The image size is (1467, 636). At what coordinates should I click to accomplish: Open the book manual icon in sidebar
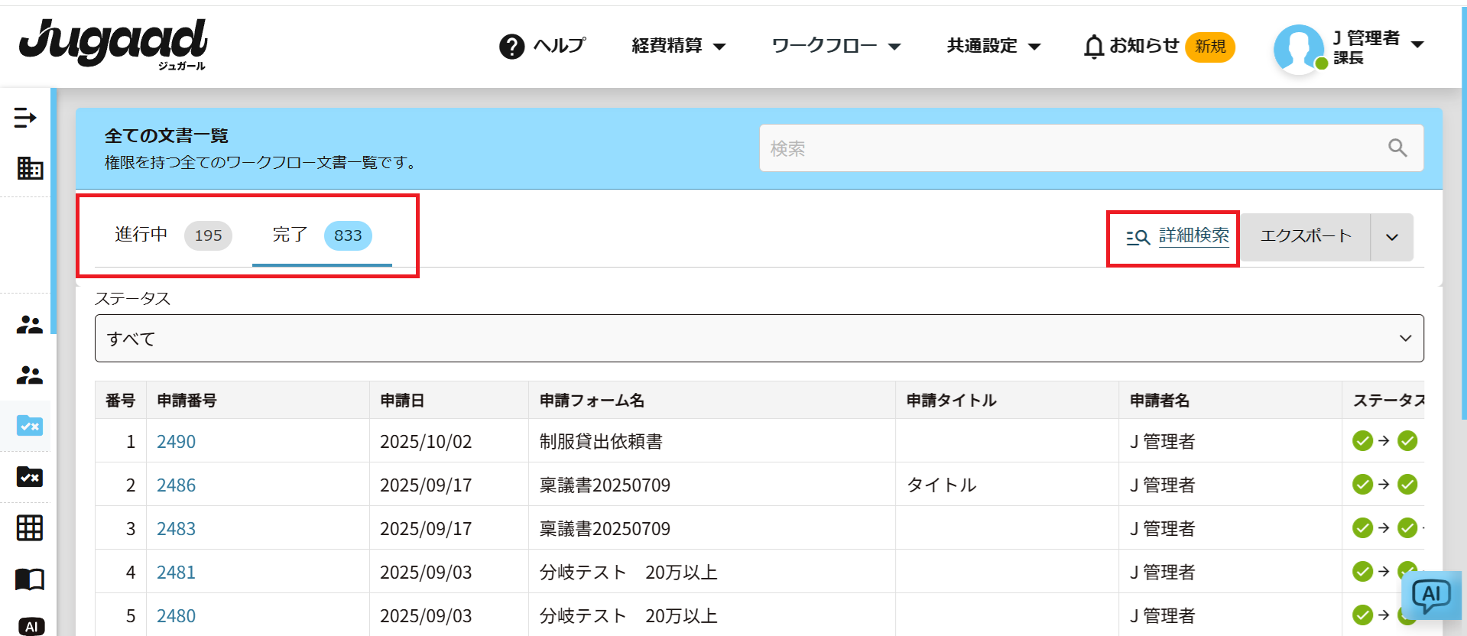(x=30, y=579)
